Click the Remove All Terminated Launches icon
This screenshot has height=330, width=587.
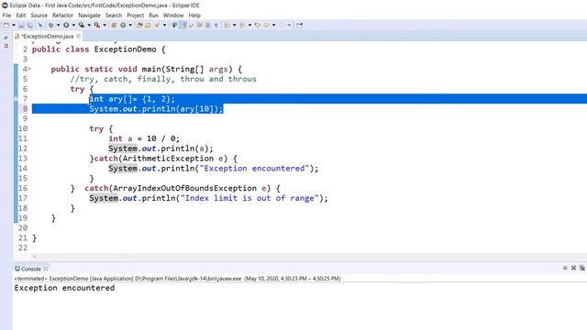click(582, 268)
